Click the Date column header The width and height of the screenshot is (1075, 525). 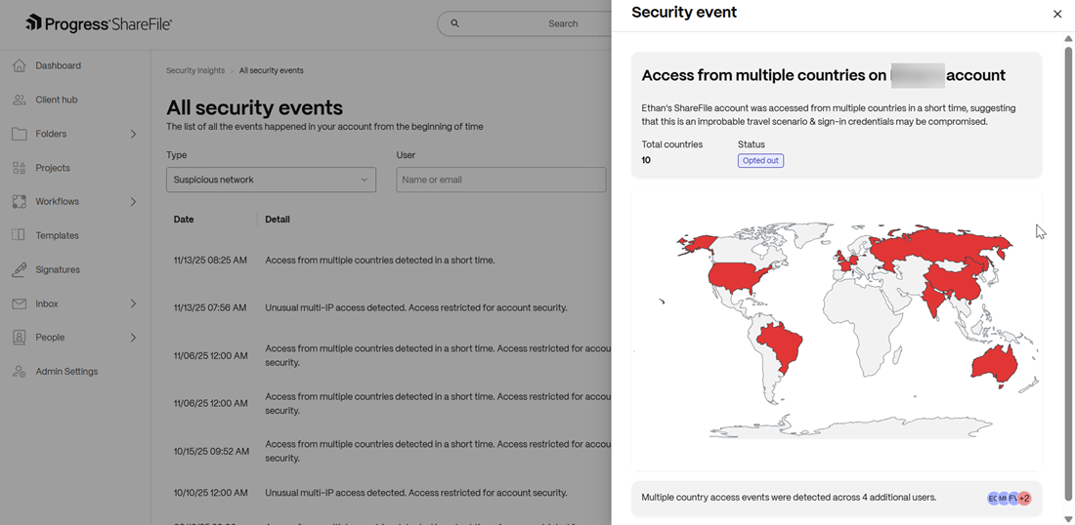point(184,220)
